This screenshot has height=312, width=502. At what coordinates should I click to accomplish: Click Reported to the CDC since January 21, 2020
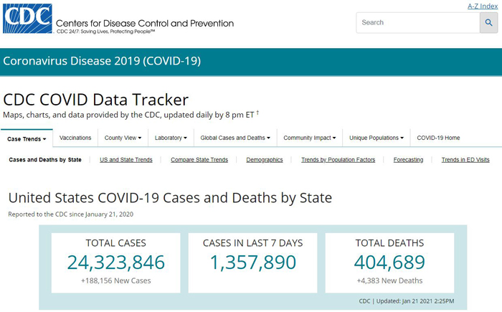pos(71,214)
